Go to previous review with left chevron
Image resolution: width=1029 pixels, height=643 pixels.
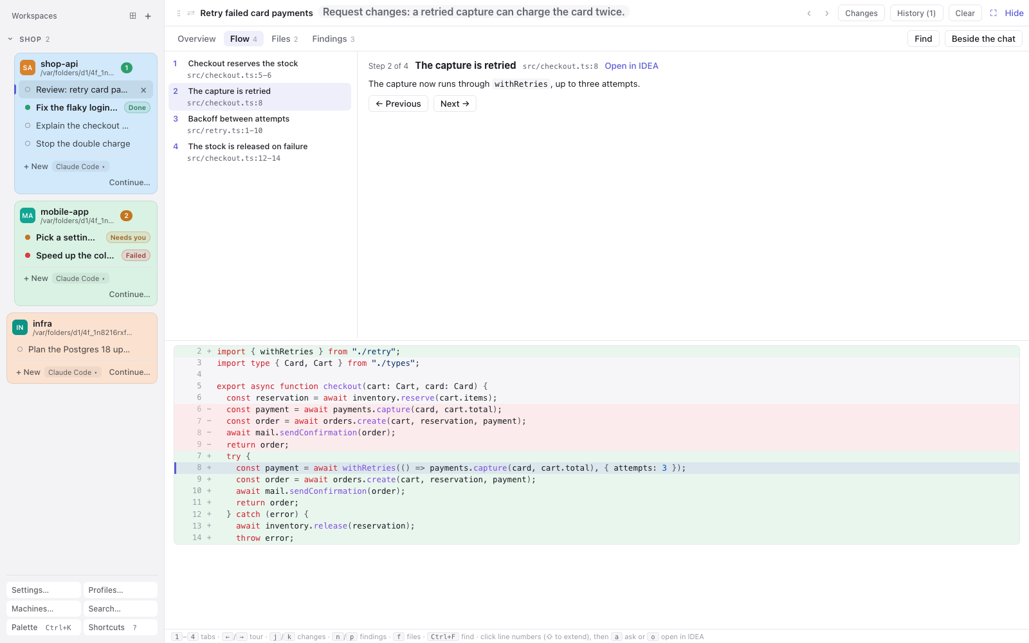point(809,13)
